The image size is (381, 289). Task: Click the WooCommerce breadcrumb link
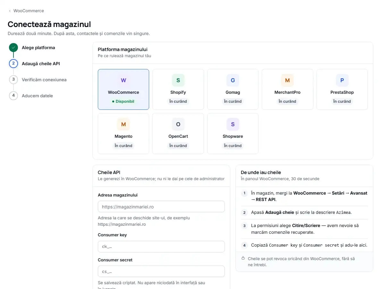pyautogui.click(x=29, y=11)
